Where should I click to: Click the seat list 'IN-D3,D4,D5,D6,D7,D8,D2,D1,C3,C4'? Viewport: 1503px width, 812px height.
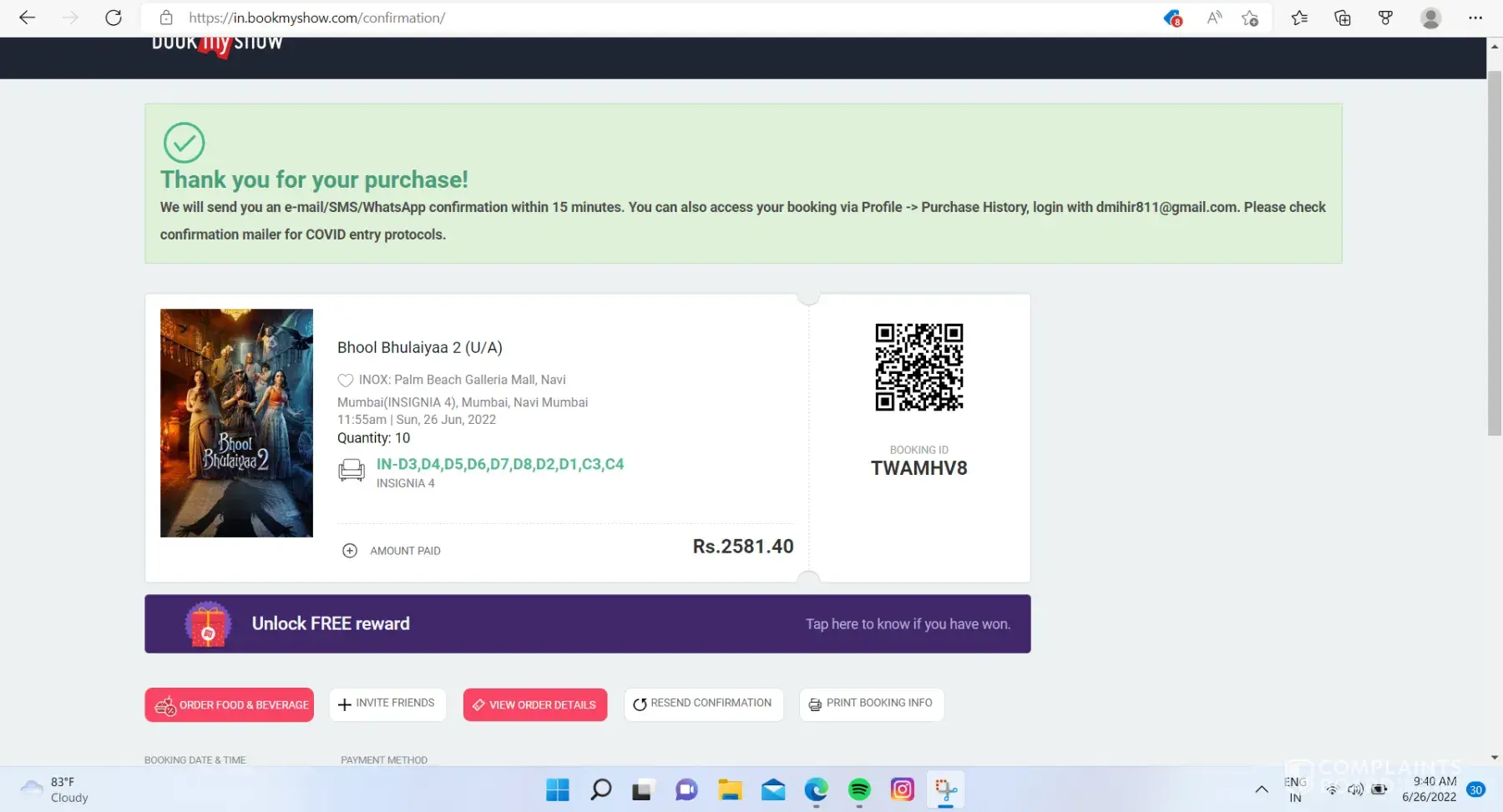(x=500, y=464)
